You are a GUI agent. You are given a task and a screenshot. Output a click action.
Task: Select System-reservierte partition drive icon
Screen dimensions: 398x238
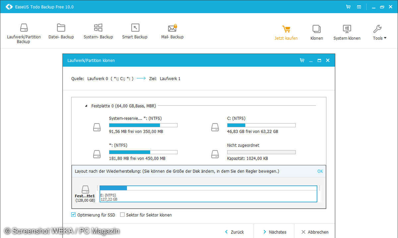[x=97, y=127]
